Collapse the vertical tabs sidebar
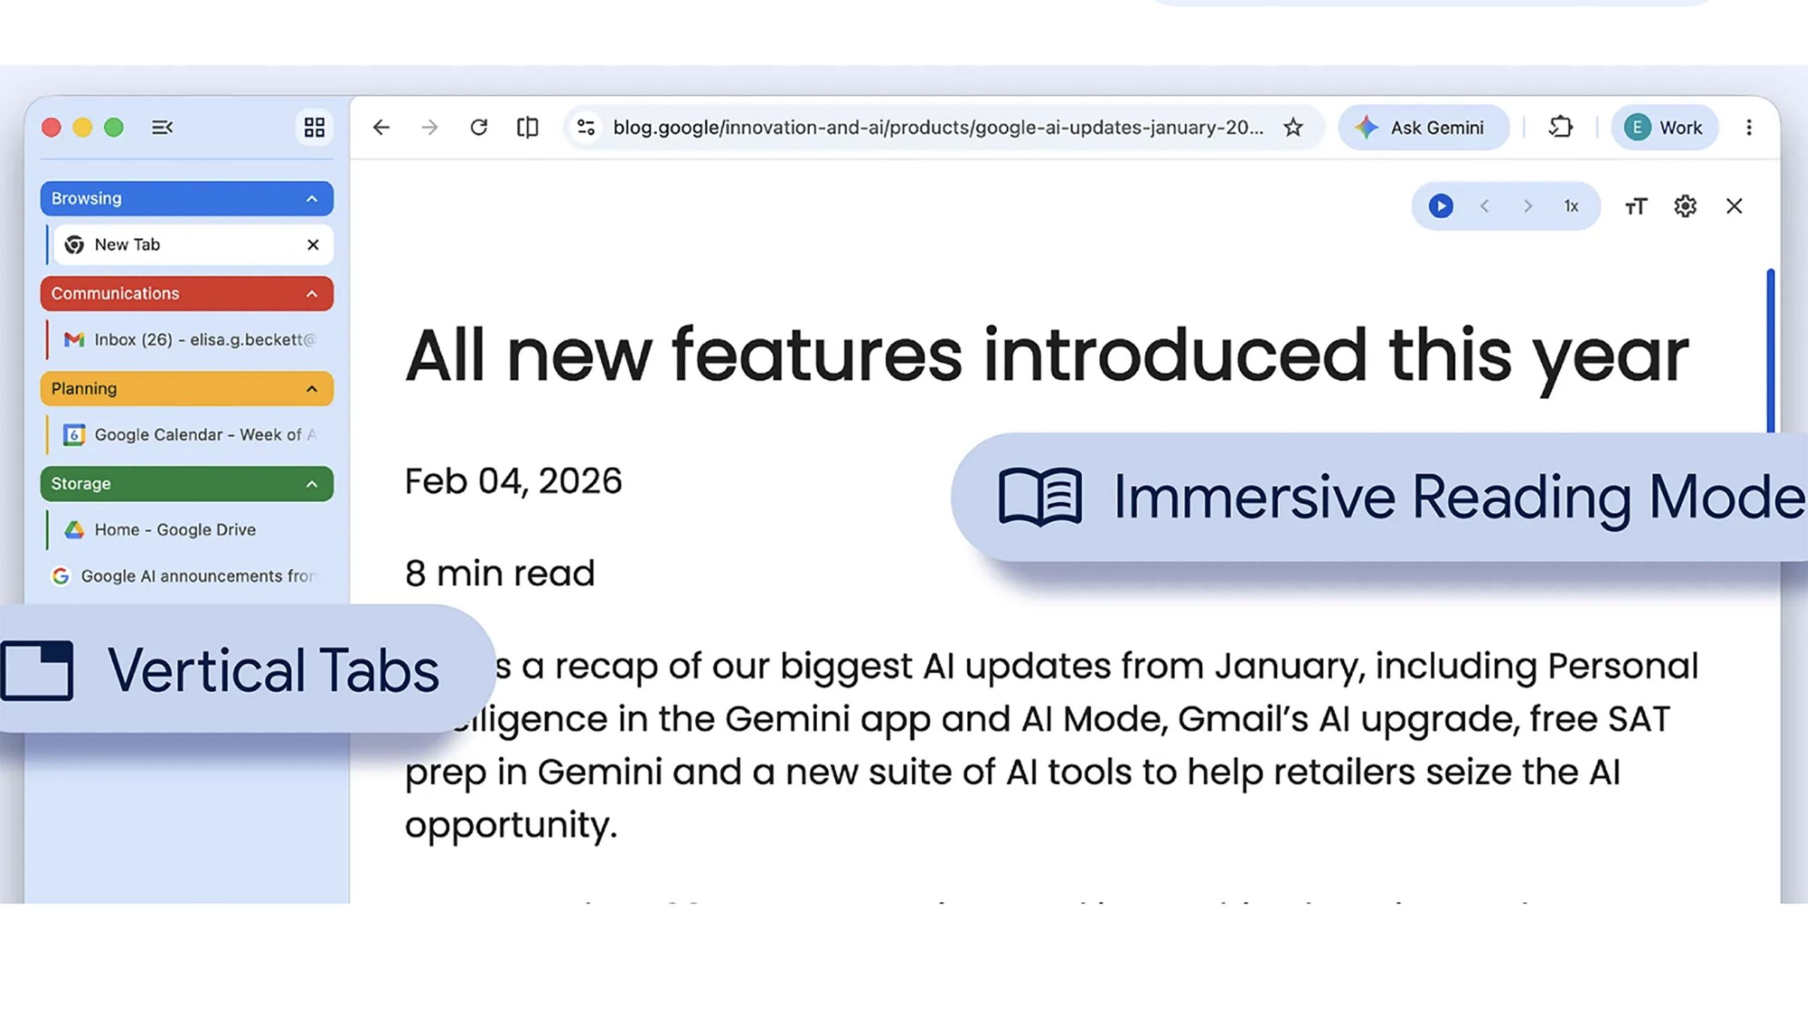1808x1017 pixels. coord(162,127)
